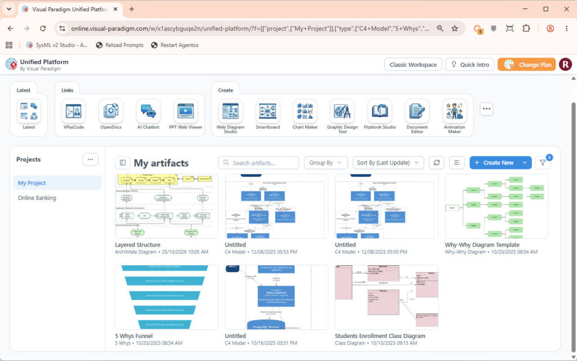Click the user avatar R

pyautogui.click(x=565, y=64)
